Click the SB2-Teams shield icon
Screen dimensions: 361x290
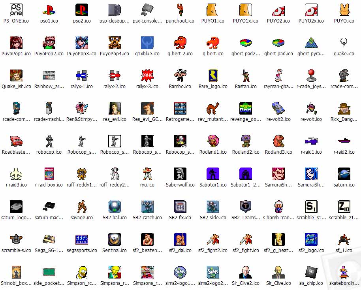coord(246,207)
